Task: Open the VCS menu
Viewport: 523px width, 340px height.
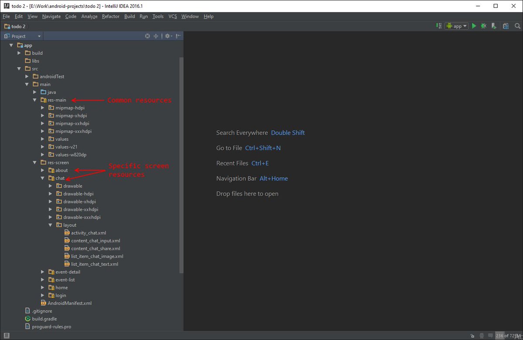Action: [173, 17]
